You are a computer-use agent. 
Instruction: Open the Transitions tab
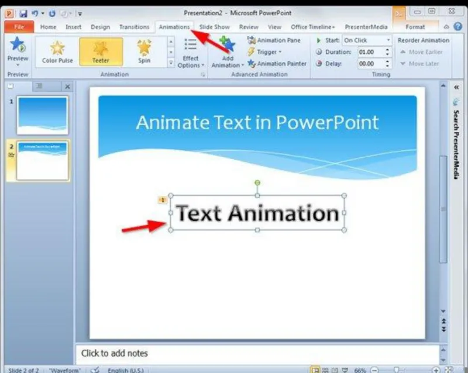coord(135,27)
